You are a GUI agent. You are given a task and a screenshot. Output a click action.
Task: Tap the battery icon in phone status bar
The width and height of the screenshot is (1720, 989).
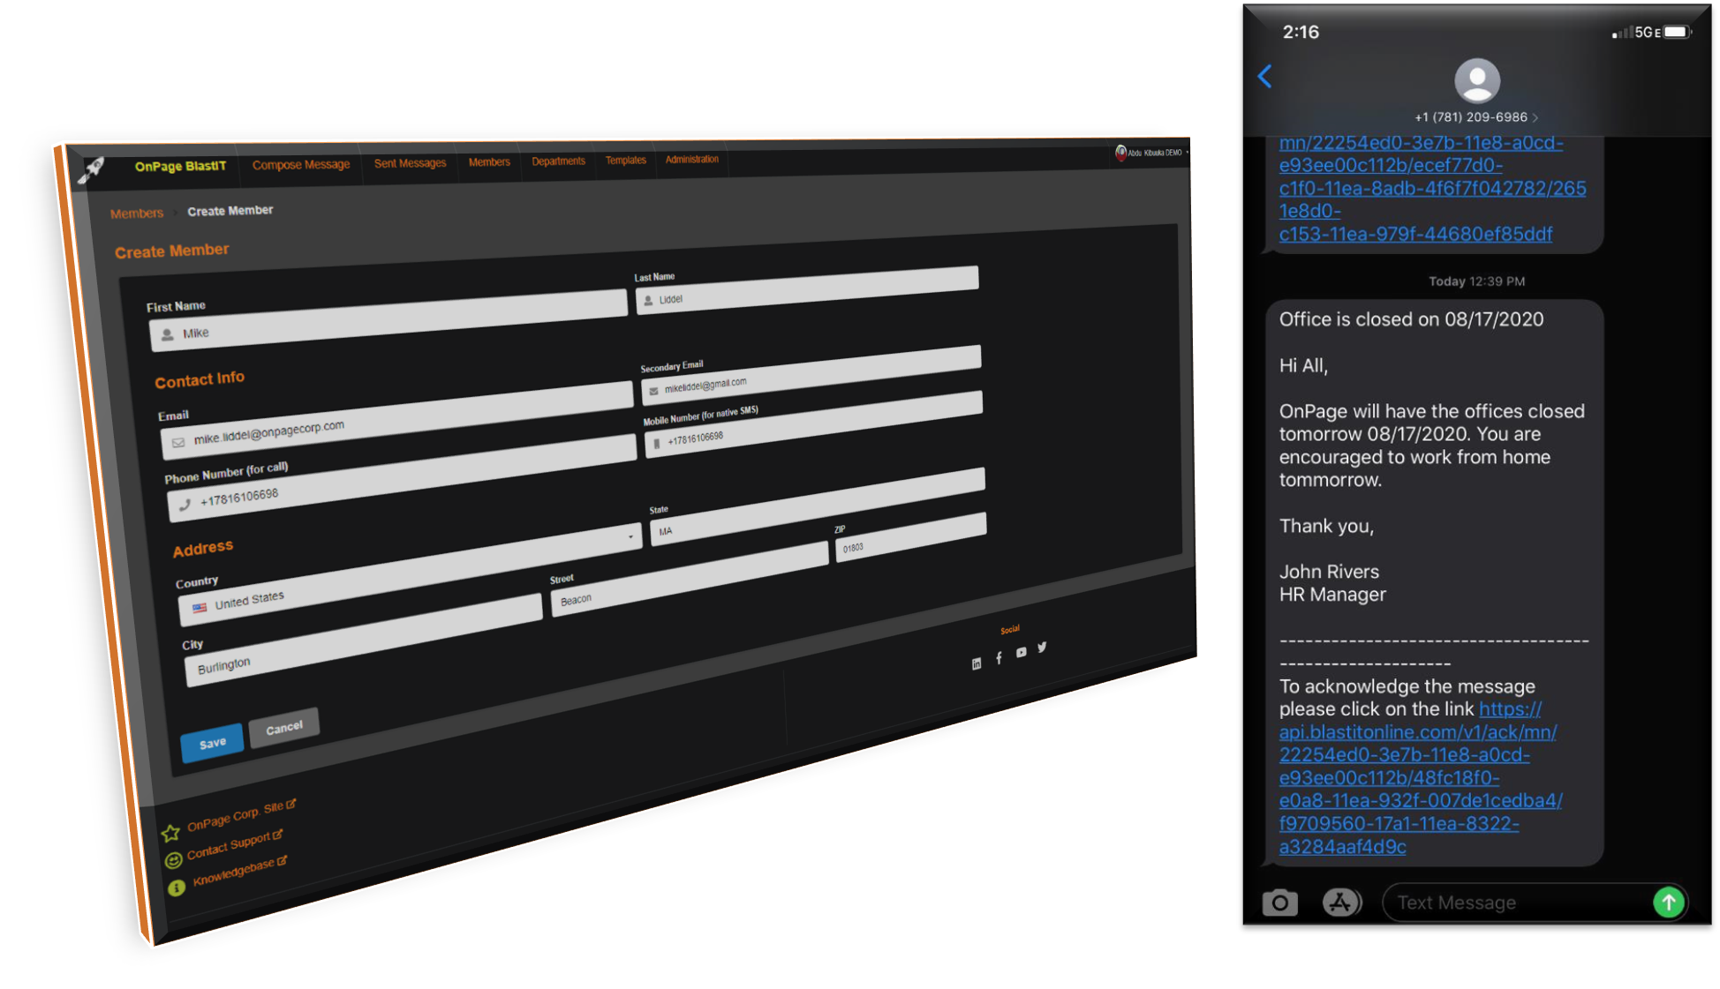coord(1677,32)
